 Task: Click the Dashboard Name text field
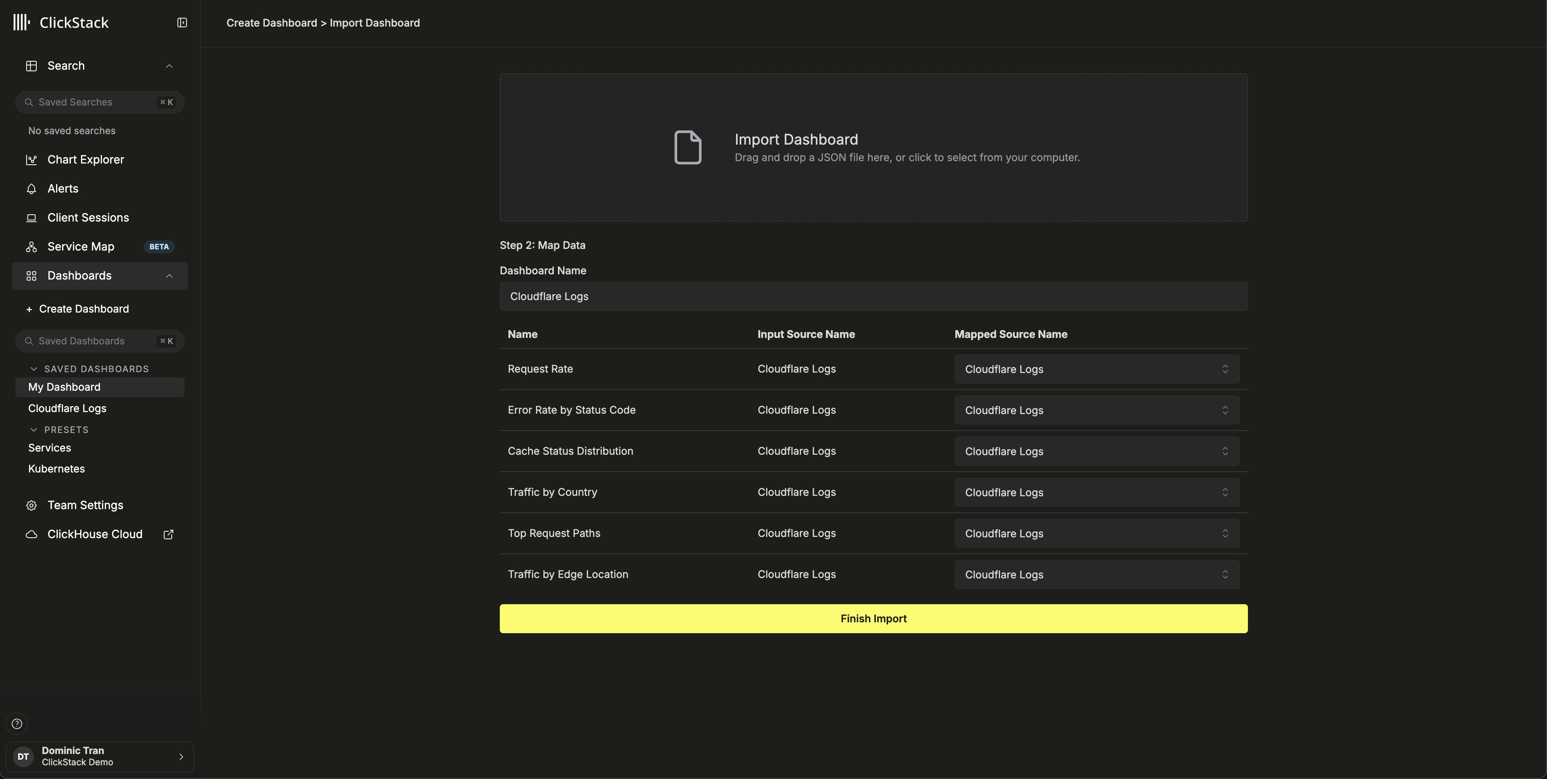click(x=873, y=296)
